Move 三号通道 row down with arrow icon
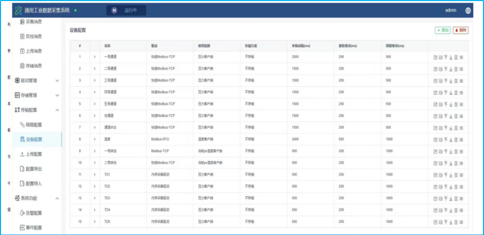484x235 pixels. pos(451,81)
